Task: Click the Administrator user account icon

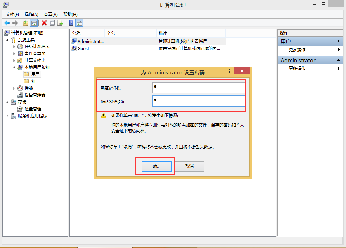Action: pos(74,41)
